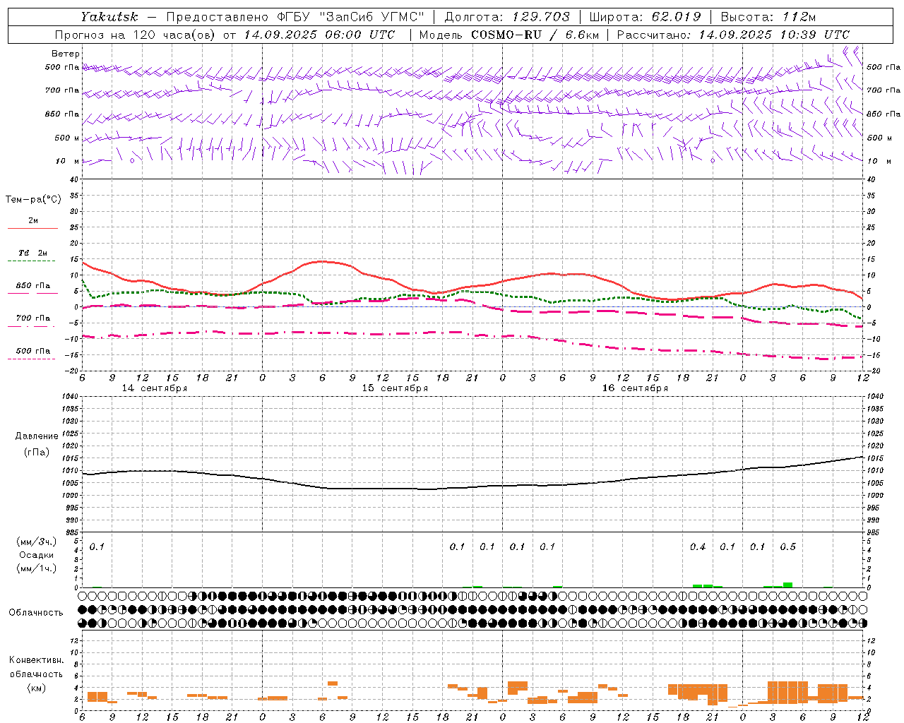This screenshot has height=723, width=904.
Task: Select the forecast start 14.09.2025 06:00 UTC
Action: pyautogui.click(x=319, y=35)
